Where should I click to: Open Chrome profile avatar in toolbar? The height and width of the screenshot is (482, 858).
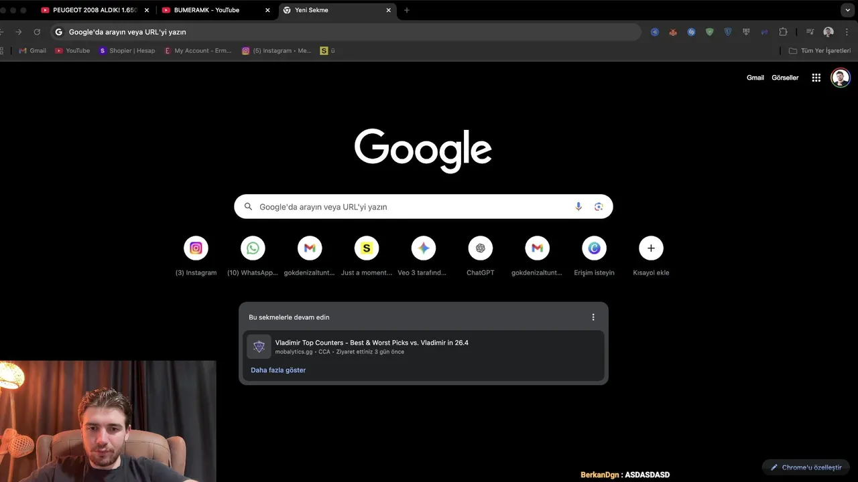(829, 31)
